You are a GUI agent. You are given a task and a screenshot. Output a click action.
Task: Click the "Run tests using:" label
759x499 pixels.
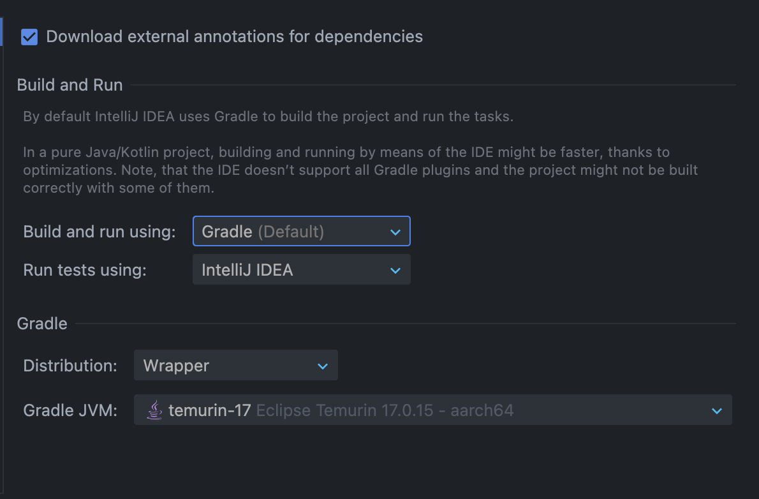coord(85,270)
